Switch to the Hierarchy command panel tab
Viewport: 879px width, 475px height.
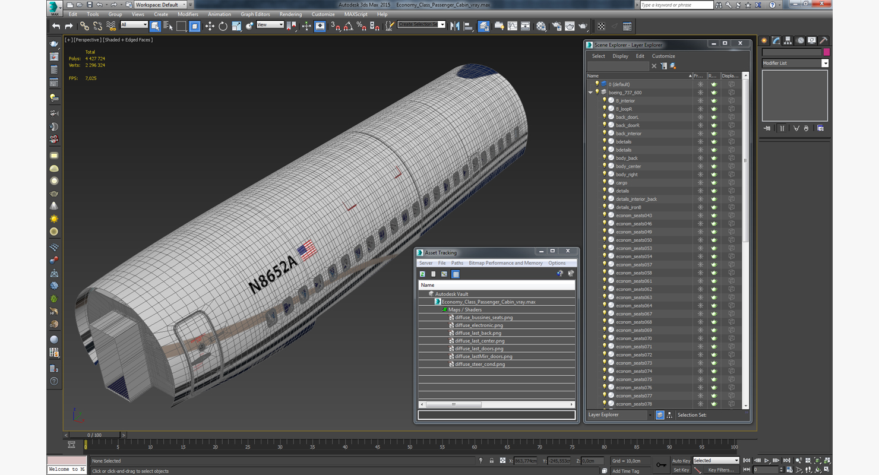(x=788, y=40)
